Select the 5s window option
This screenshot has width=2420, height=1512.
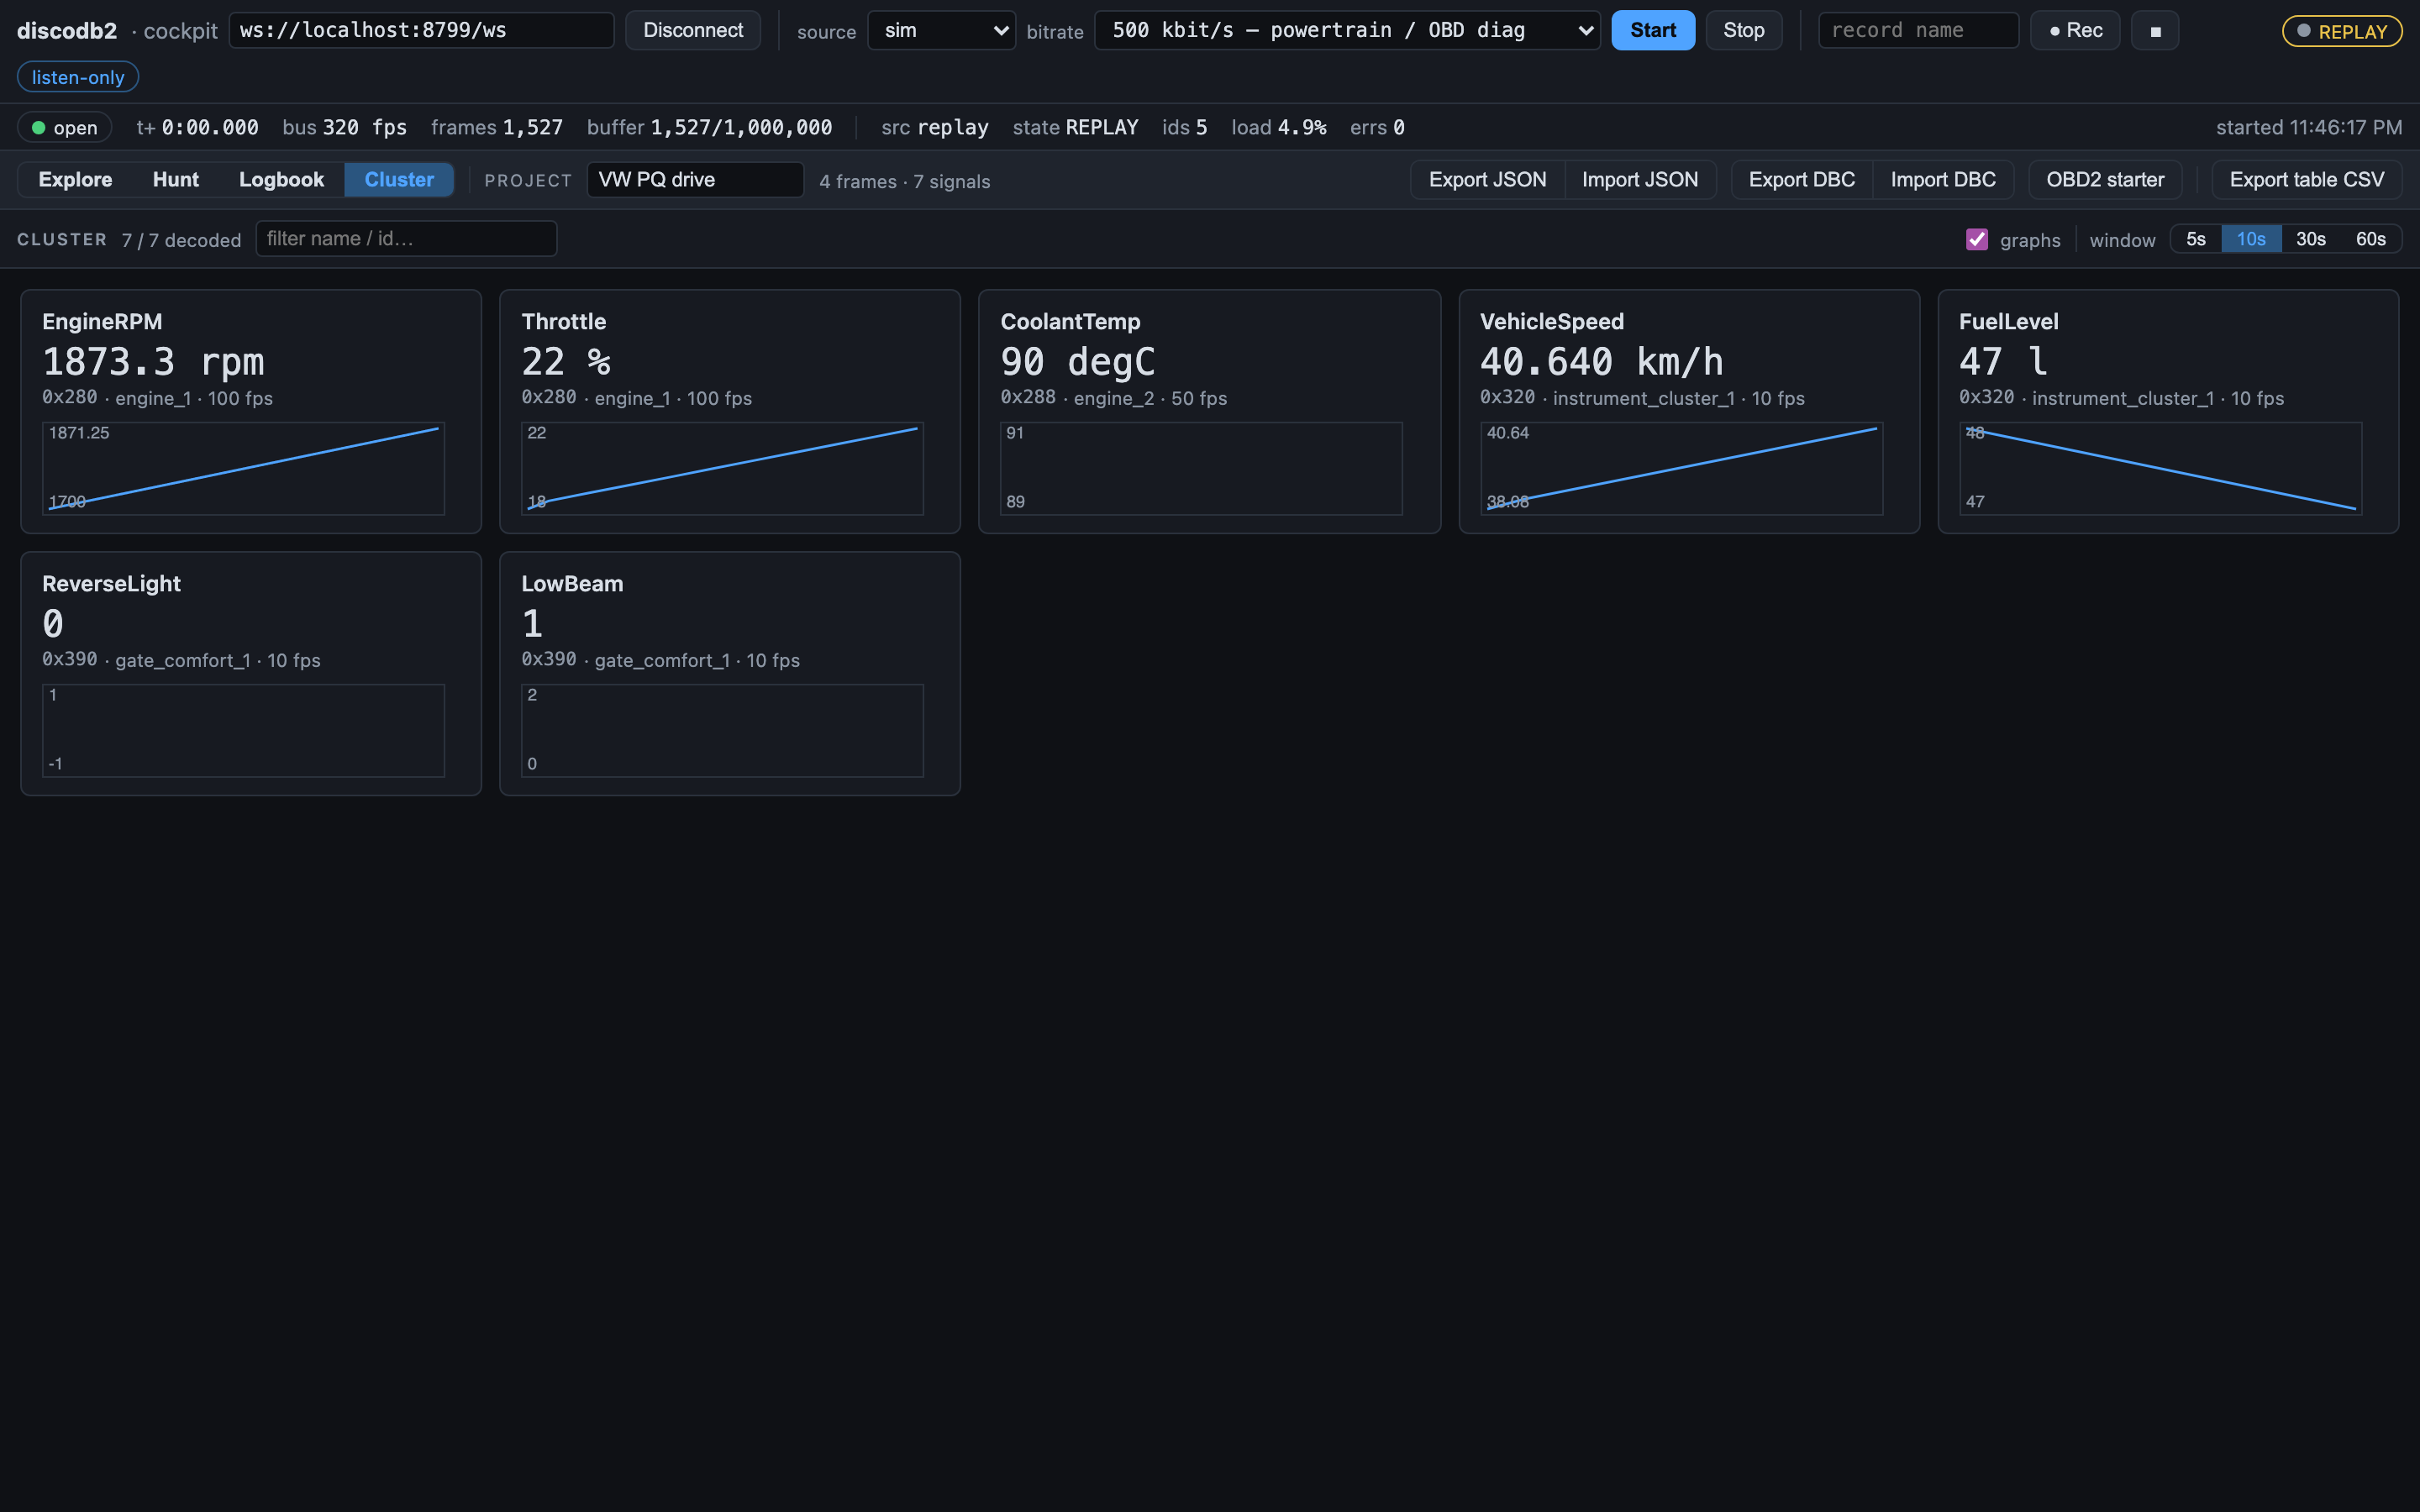[x=2196, y=239]
